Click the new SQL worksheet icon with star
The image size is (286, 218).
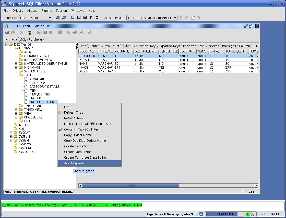(193, 18)
